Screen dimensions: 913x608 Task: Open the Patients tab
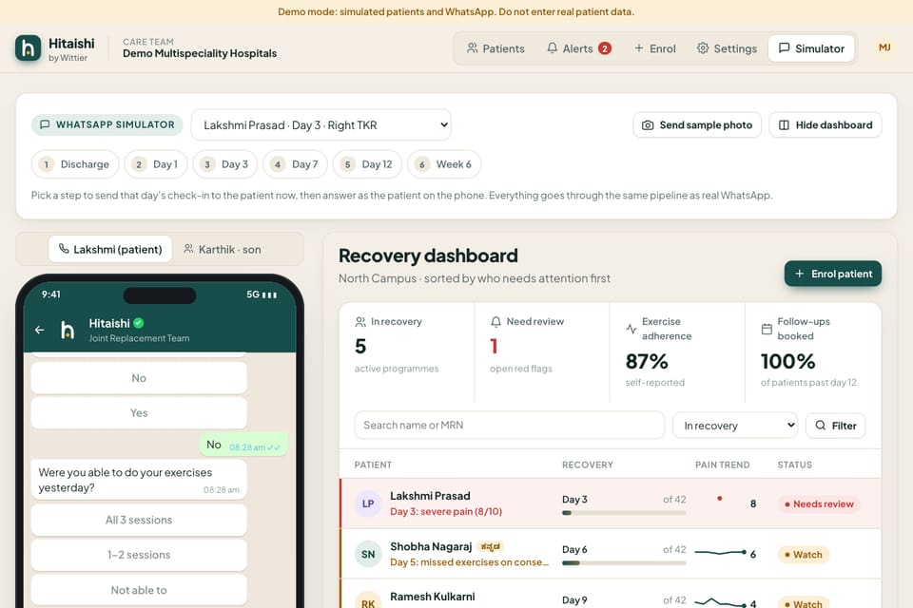pyautogui.click(x=495, y=48)
